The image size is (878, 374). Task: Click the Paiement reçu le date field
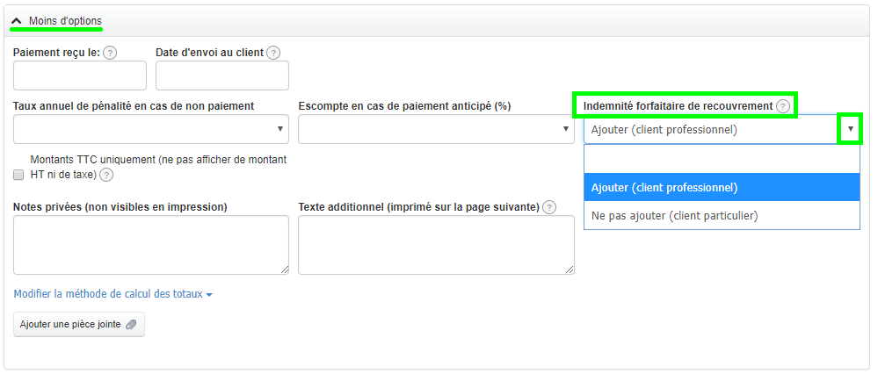tap(80, 76)
